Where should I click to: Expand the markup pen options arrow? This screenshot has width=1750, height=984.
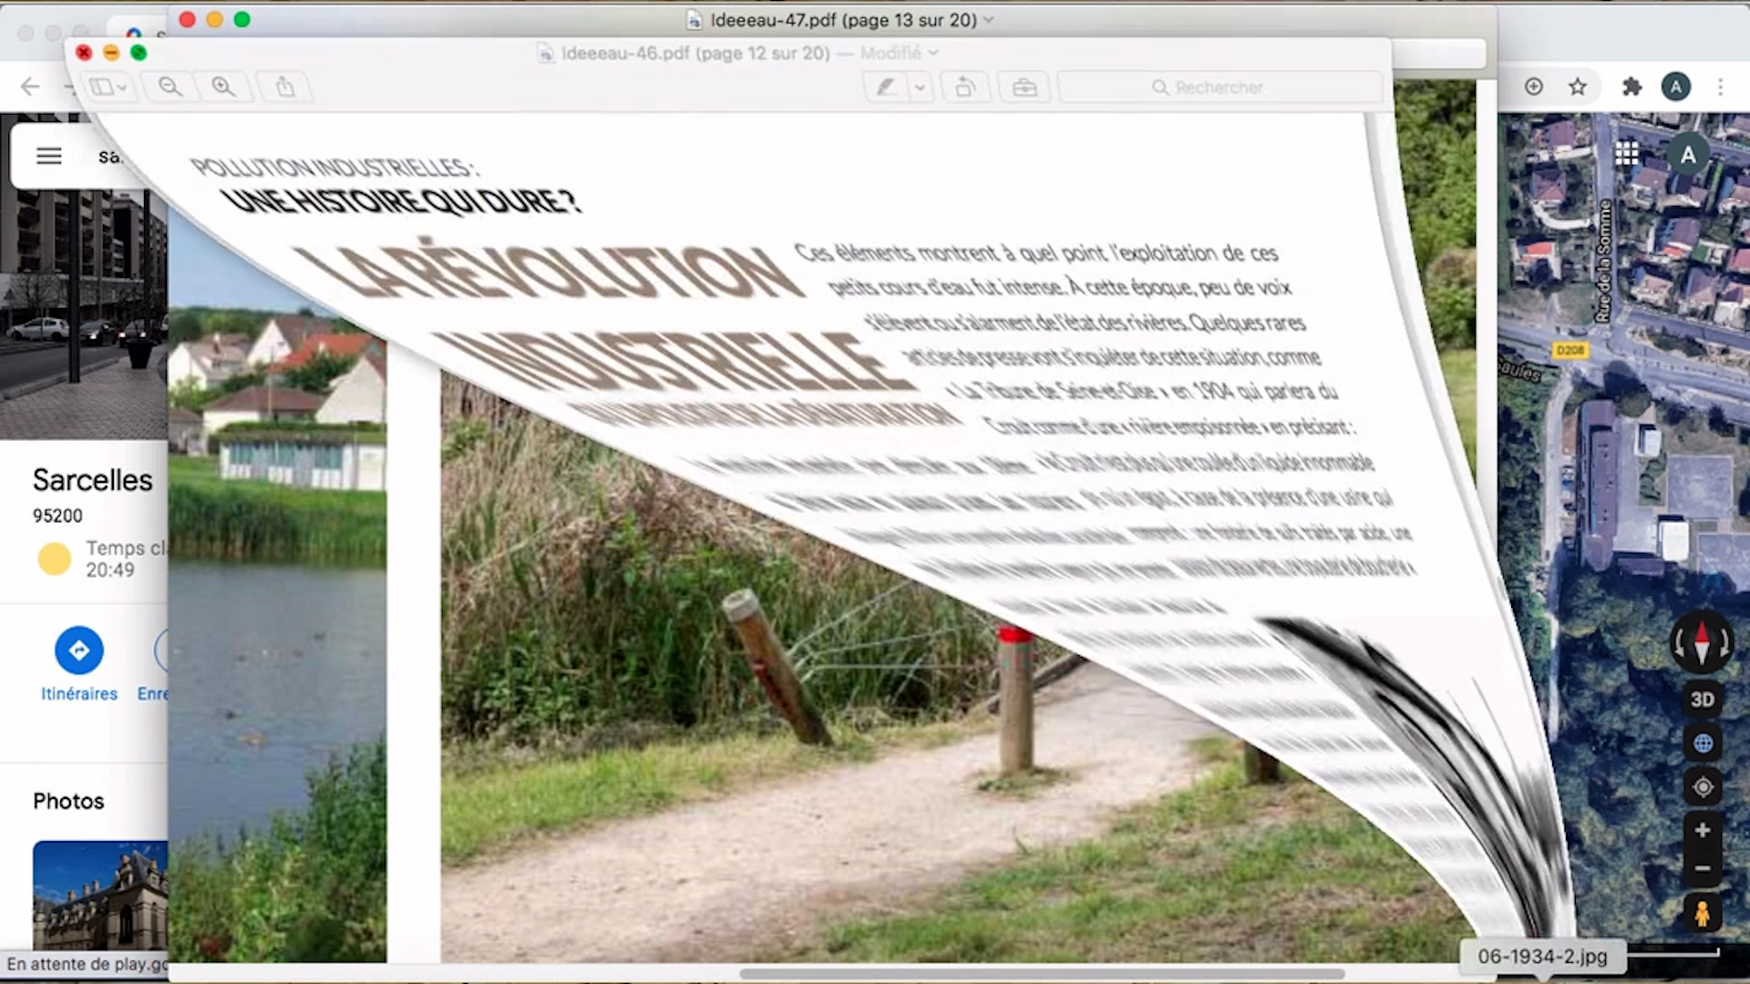point(920,87)
